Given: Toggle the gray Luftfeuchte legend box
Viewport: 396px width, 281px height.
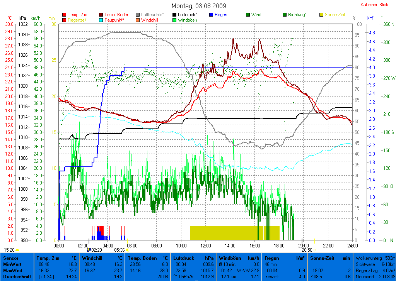Looking at the screenshot, I should coord(138,15).
